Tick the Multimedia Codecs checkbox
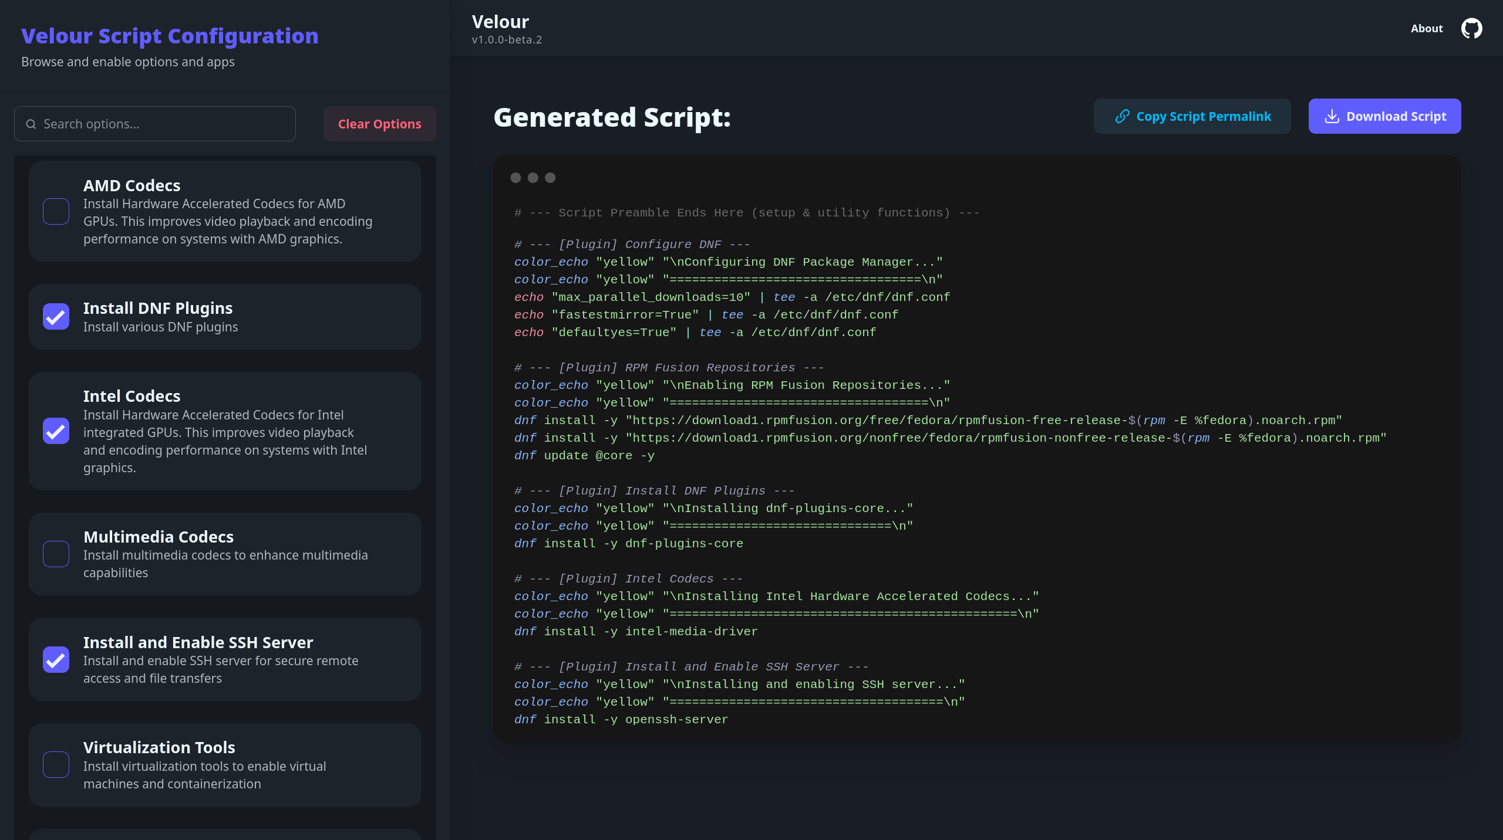The height and width of the screenshot is (840, 1503). [x=56, y=554]
